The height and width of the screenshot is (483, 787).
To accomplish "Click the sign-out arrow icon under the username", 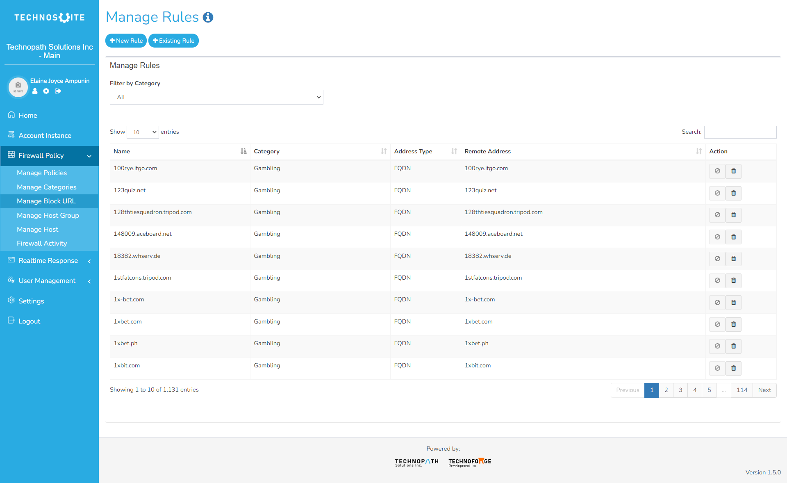I will 58,91.
